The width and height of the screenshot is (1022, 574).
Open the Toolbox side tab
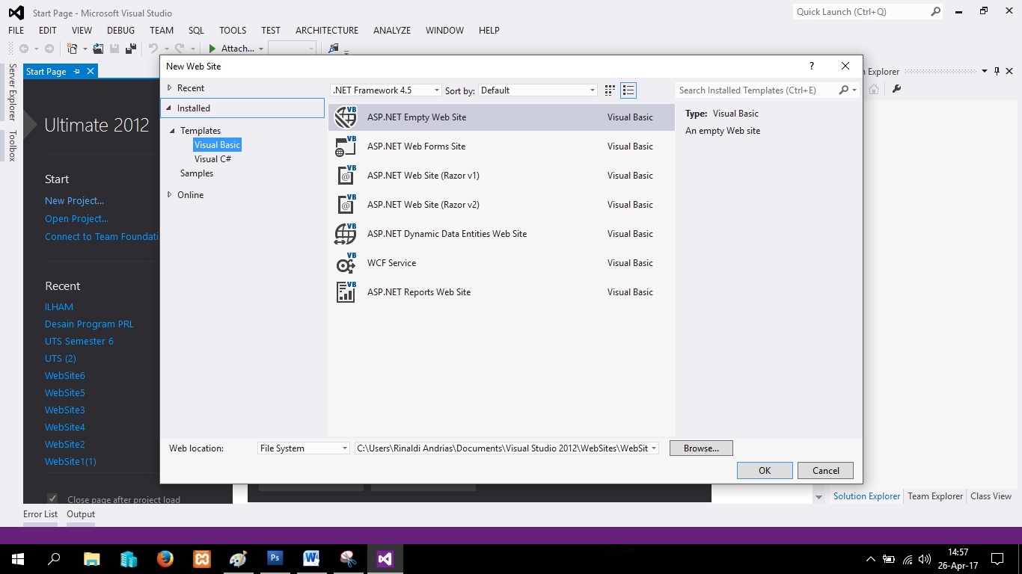tap(12, 146)
